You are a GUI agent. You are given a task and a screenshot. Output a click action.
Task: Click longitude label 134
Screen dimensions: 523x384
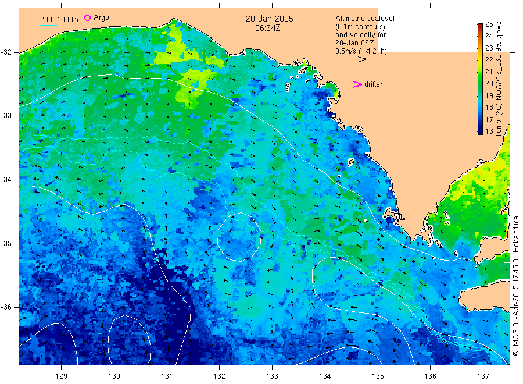point(325,376)
